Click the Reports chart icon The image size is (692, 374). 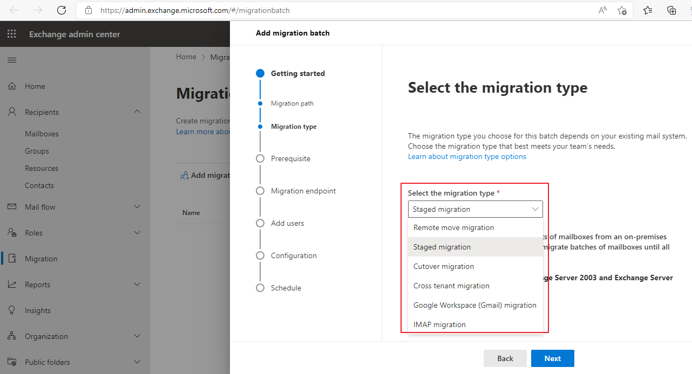(x=12, y=285)
